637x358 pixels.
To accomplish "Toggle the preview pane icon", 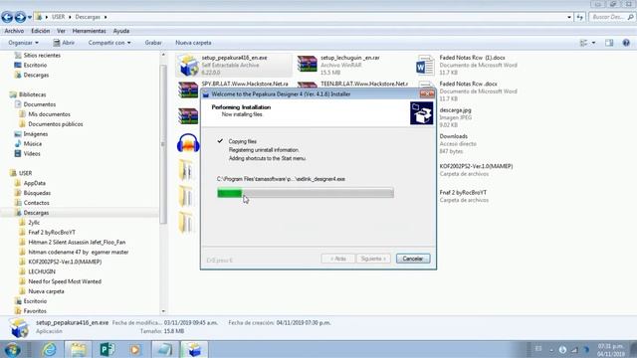I will (609, 43).
